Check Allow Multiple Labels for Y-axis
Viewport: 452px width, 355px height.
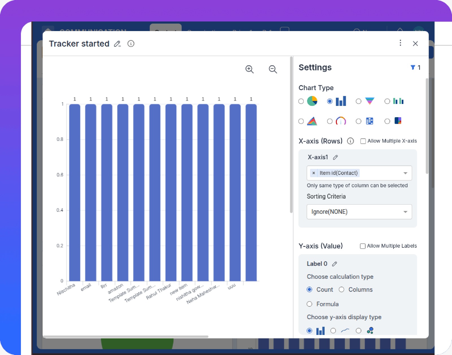[362, 246]
